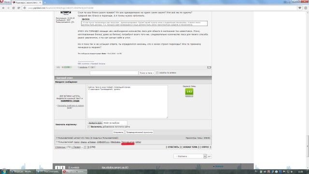Switch to Mozilla taskbar window
This screenshot has width=309, height=174.
tap(23, 172)
